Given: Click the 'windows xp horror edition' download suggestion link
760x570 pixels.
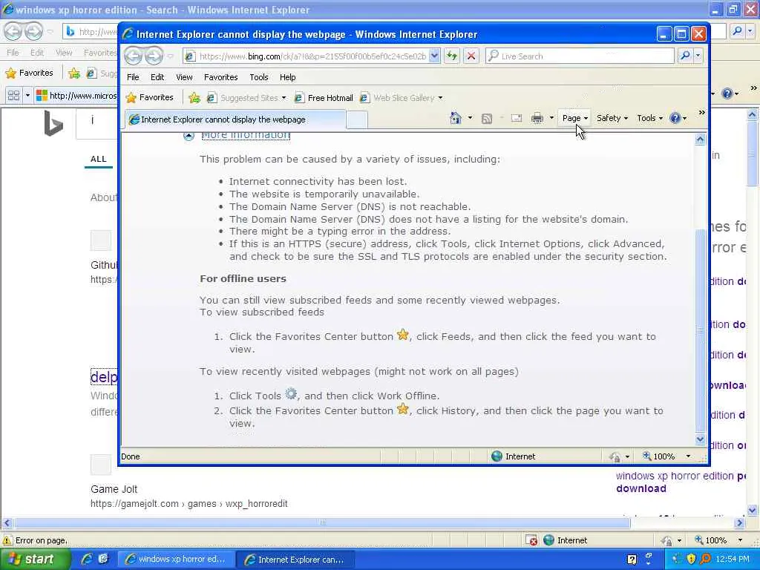Looking at the screenshot, I should point(681,482).
